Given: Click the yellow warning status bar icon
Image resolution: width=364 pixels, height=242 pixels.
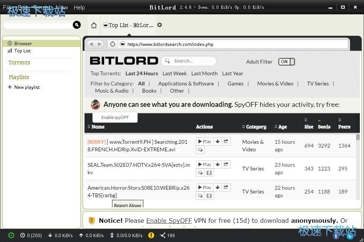Looking at the screenshot, I should (151, 235).
